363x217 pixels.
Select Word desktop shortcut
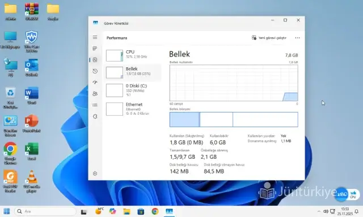point(32,96)
